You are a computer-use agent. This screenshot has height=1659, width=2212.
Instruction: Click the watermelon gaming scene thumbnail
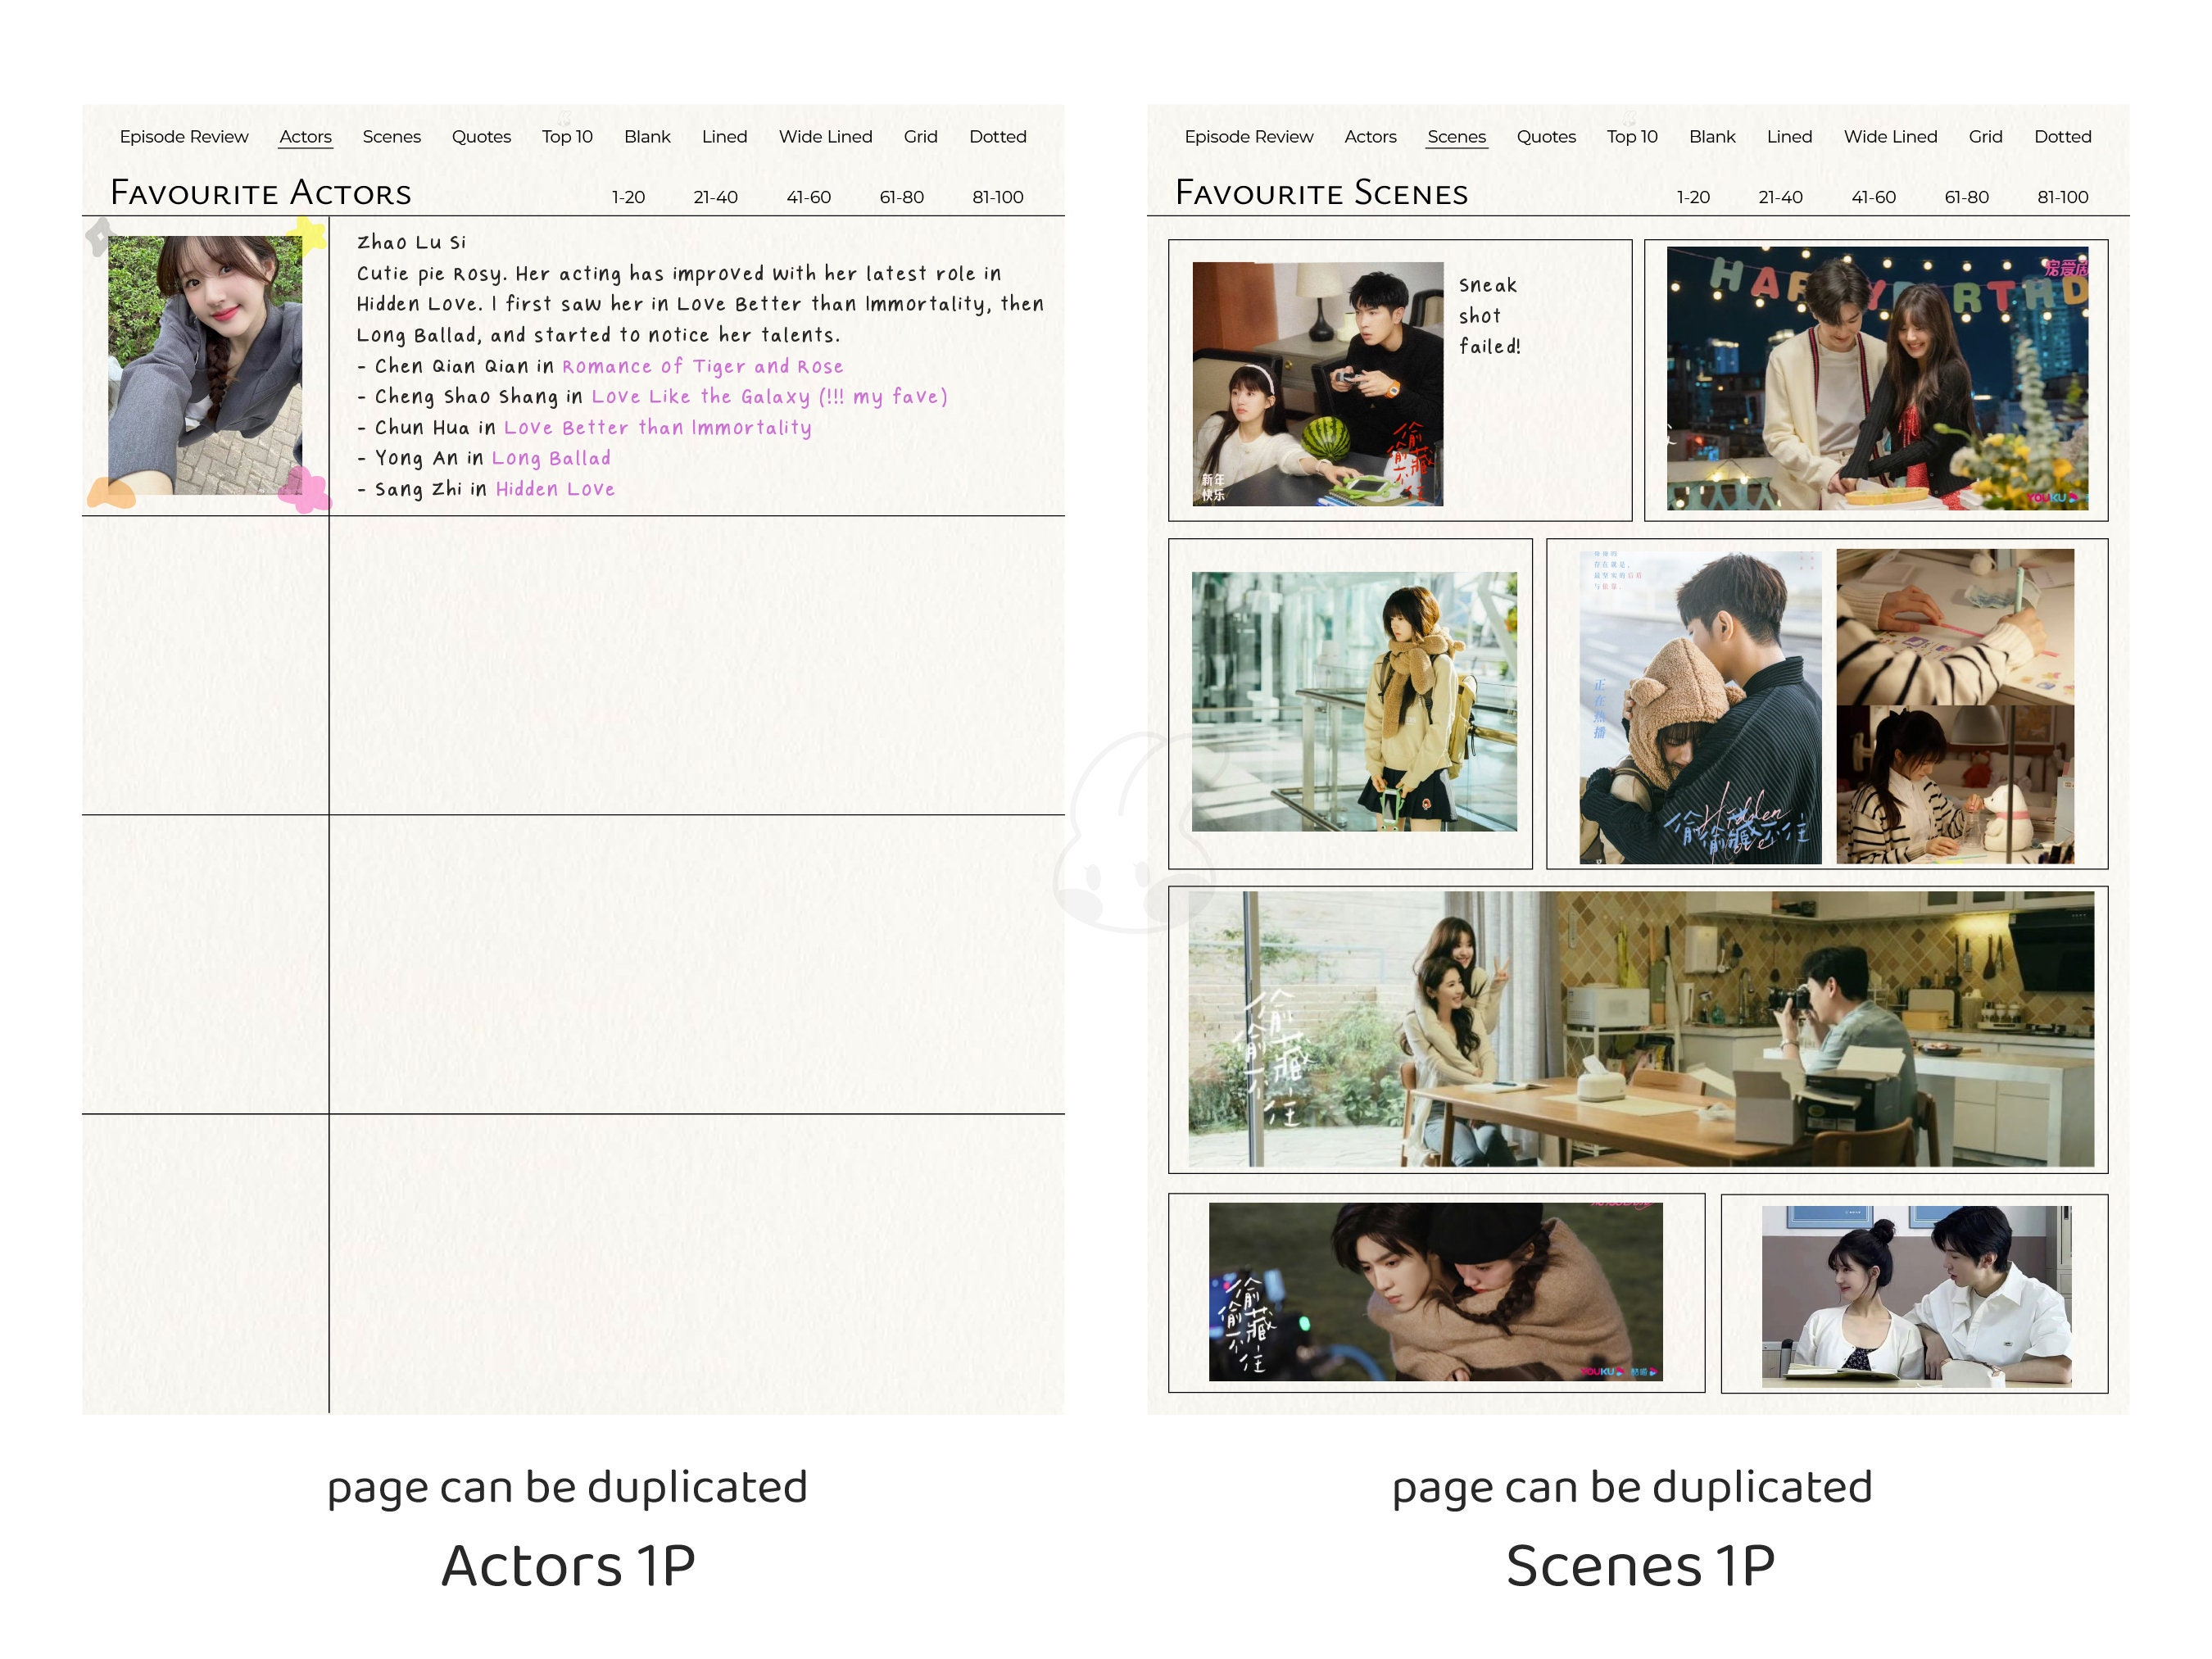[1320, 385]
